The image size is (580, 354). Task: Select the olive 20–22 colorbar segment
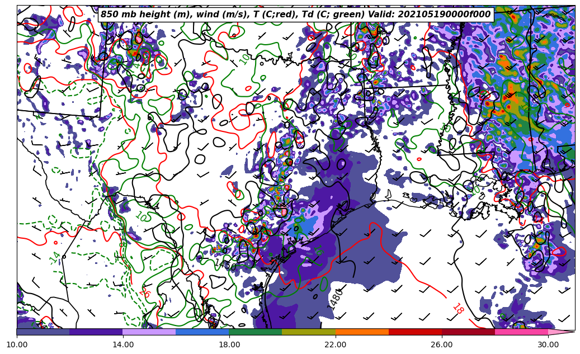point(309,332)
